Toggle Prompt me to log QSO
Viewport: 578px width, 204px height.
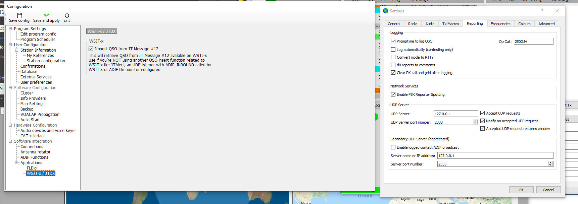click(393, 41)
